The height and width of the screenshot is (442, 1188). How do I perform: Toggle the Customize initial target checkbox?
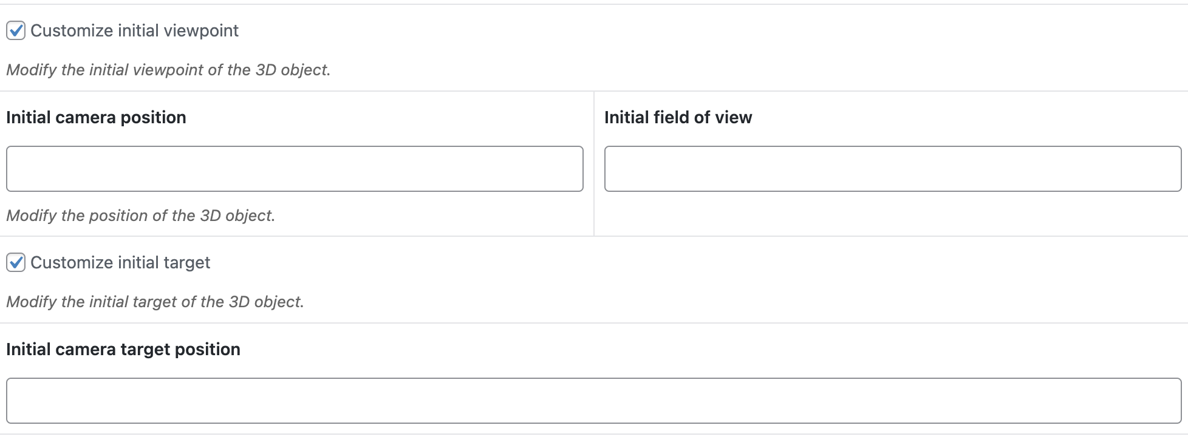pyautogui.click(x=16, y=262)
